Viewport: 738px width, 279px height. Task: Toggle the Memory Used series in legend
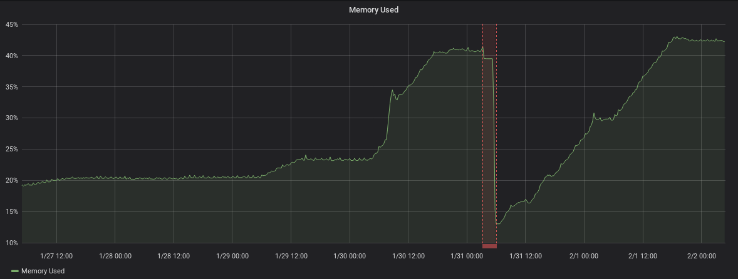[43, 271]
